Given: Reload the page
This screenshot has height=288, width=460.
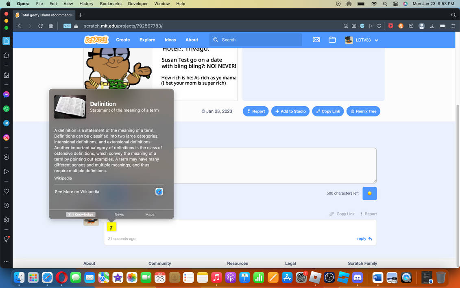Looking at the screenshot, I should point(41,26).
